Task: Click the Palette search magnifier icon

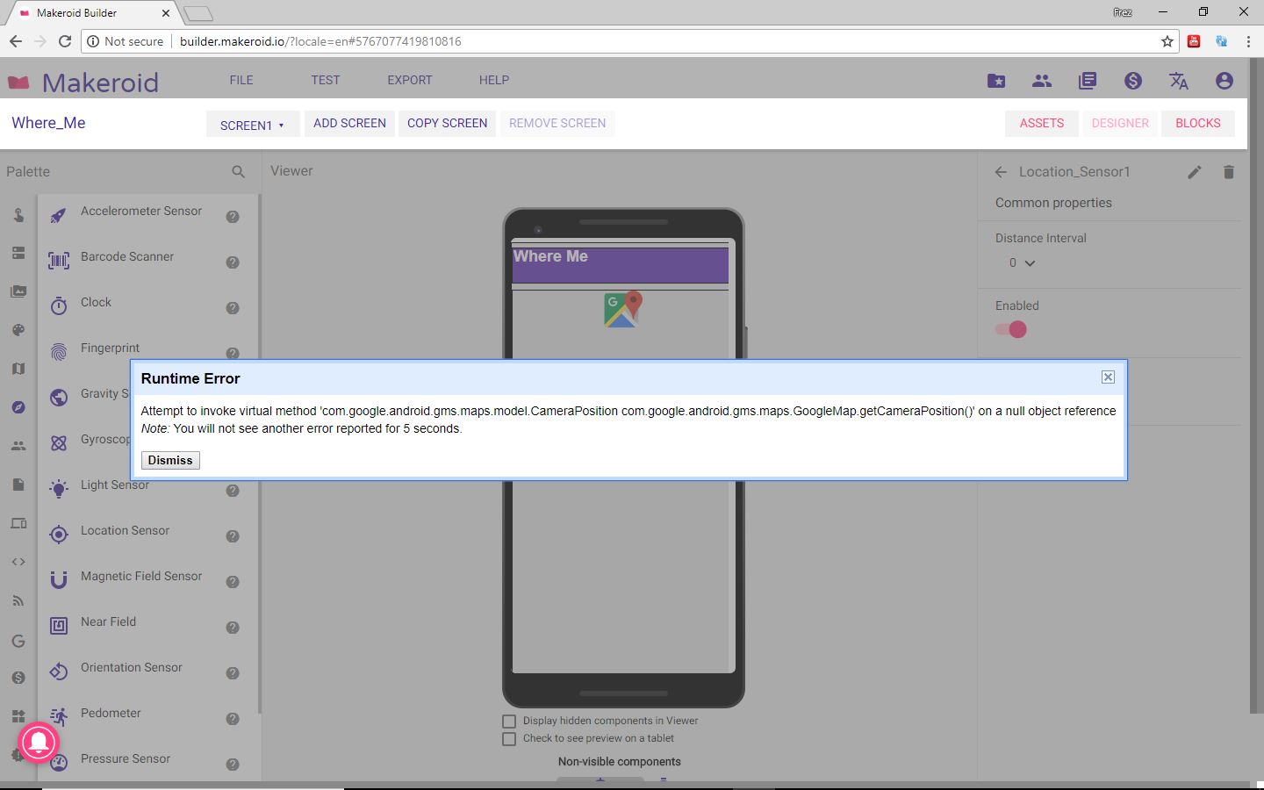Action: click(x=239, y=172)
